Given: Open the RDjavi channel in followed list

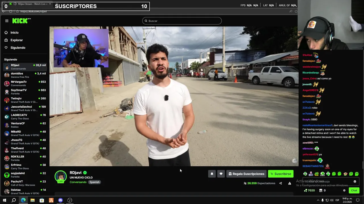Looking at the screenshot, I should point(25,67).
